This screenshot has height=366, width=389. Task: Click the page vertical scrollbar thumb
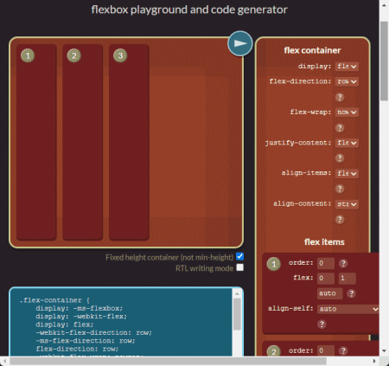click(x=384, y=61)
